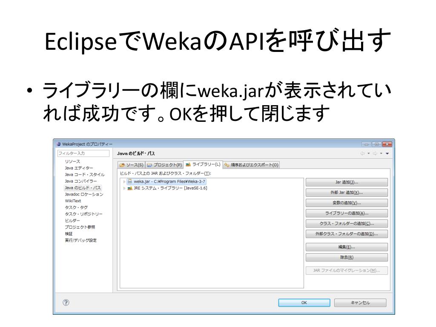Screen dimensions: 436x327
Task: Open the 順序およびエクスポート(O) tab
Action: tap(251, 165)
